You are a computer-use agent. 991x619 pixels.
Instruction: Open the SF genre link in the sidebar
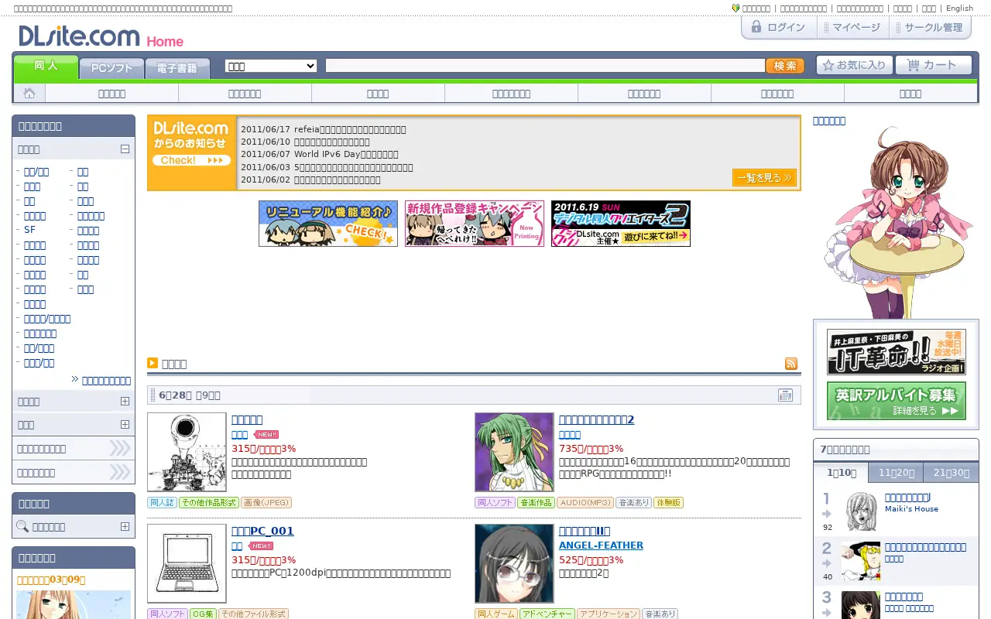29,230
